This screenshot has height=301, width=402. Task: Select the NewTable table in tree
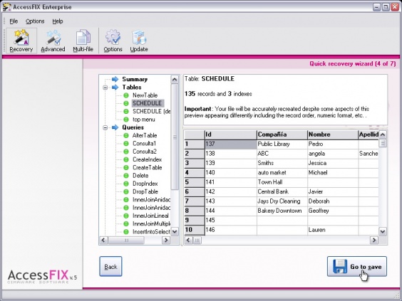[145, 95]
